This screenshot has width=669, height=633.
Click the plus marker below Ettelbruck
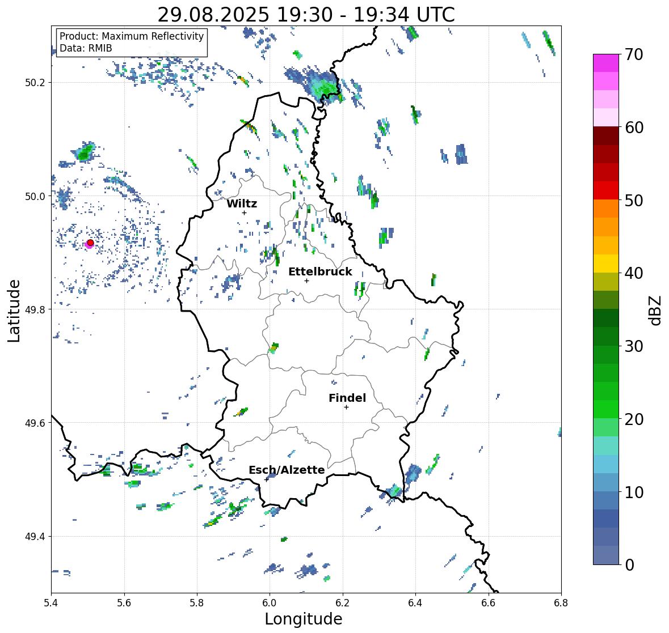(x=306, y=281)
